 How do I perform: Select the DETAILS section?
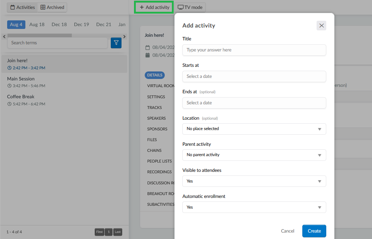click(155, 75)
